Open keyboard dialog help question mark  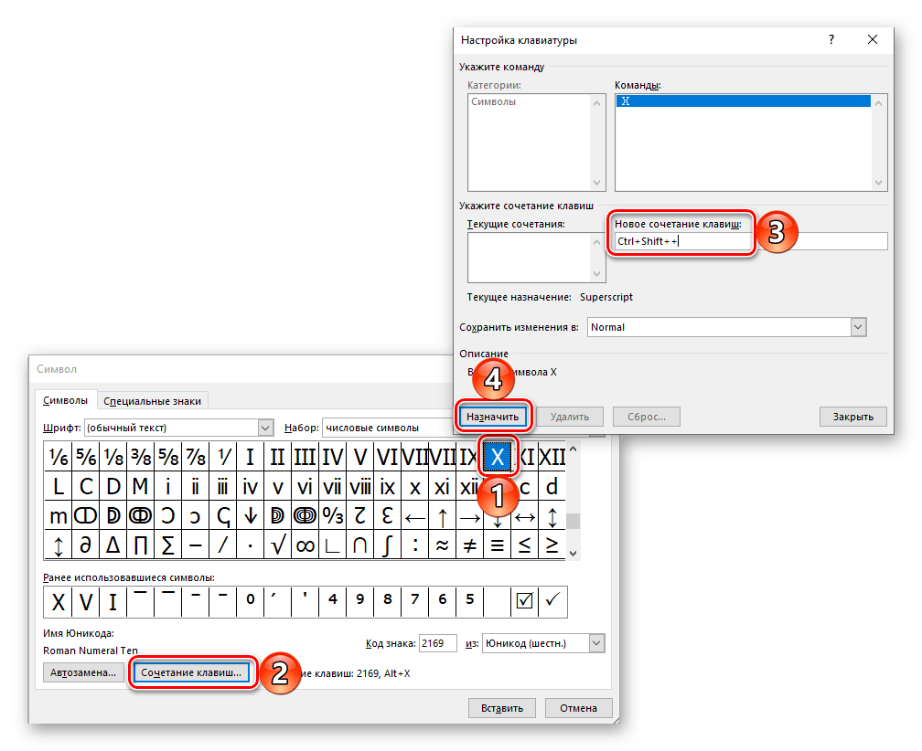(831, 39)
